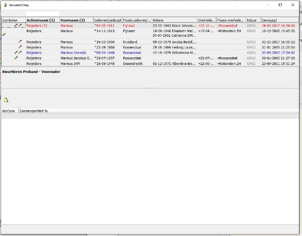Click the Verwantschap window icon in title bar
The width and height of the screenshot is (302, 236).
(x=6, y=5)
